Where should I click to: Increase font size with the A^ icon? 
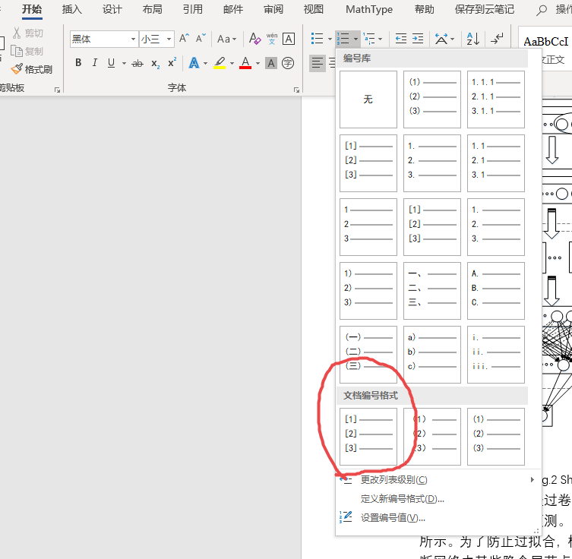[x=184, y=38]
